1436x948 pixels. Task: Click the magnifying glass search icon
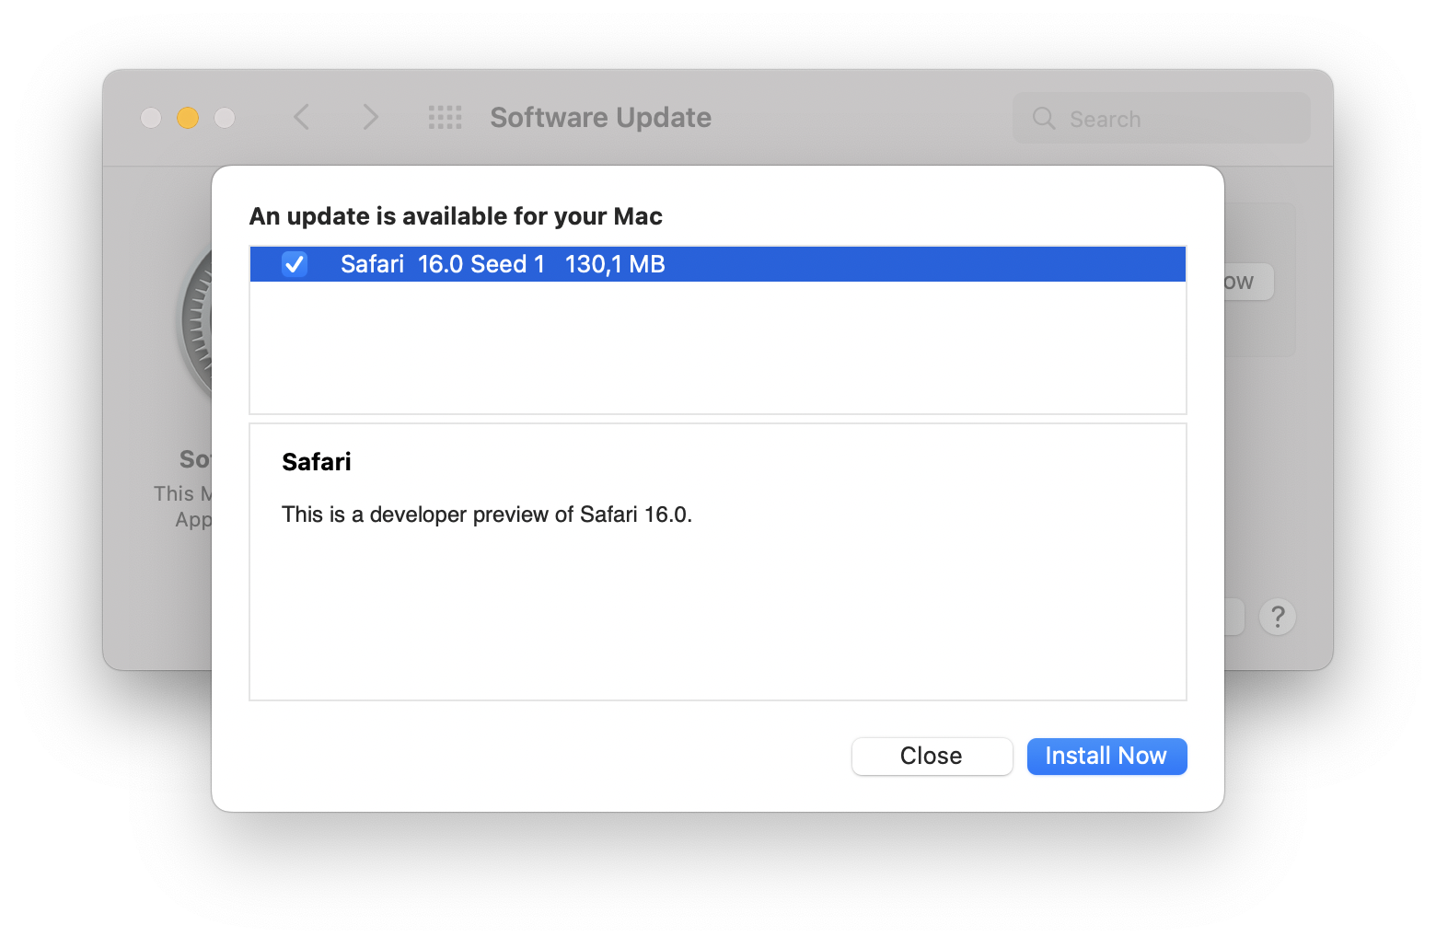1044,119
